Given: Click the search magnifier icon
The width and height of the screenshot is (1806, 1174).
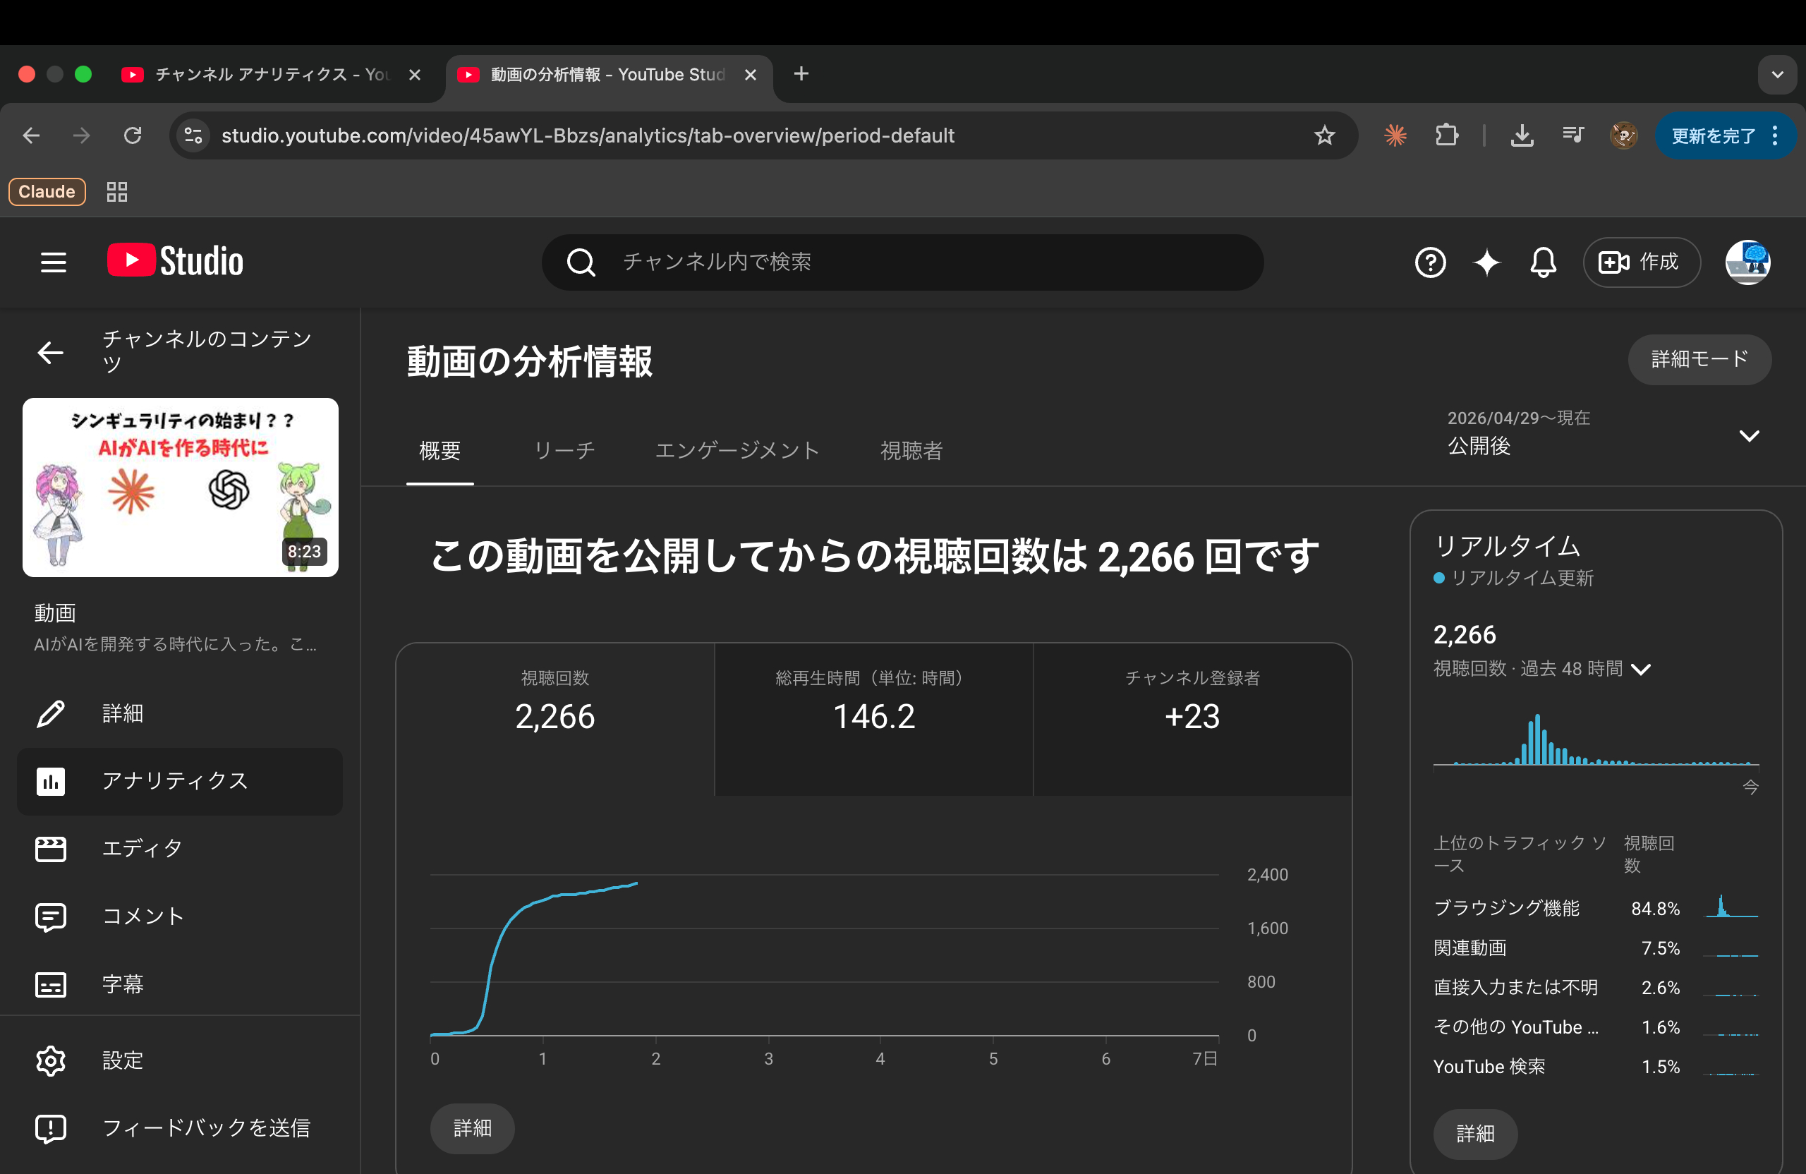Looking at the screenshot, I should click(x=581, y=262).
